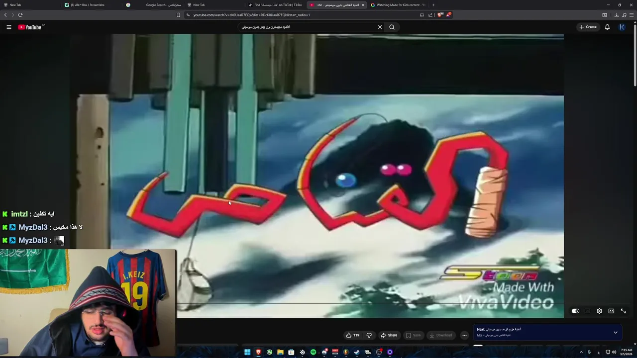Viewport: 637px width, 358px height.
Task: Go back with browser back arrow
Action: tap(5, 15)
